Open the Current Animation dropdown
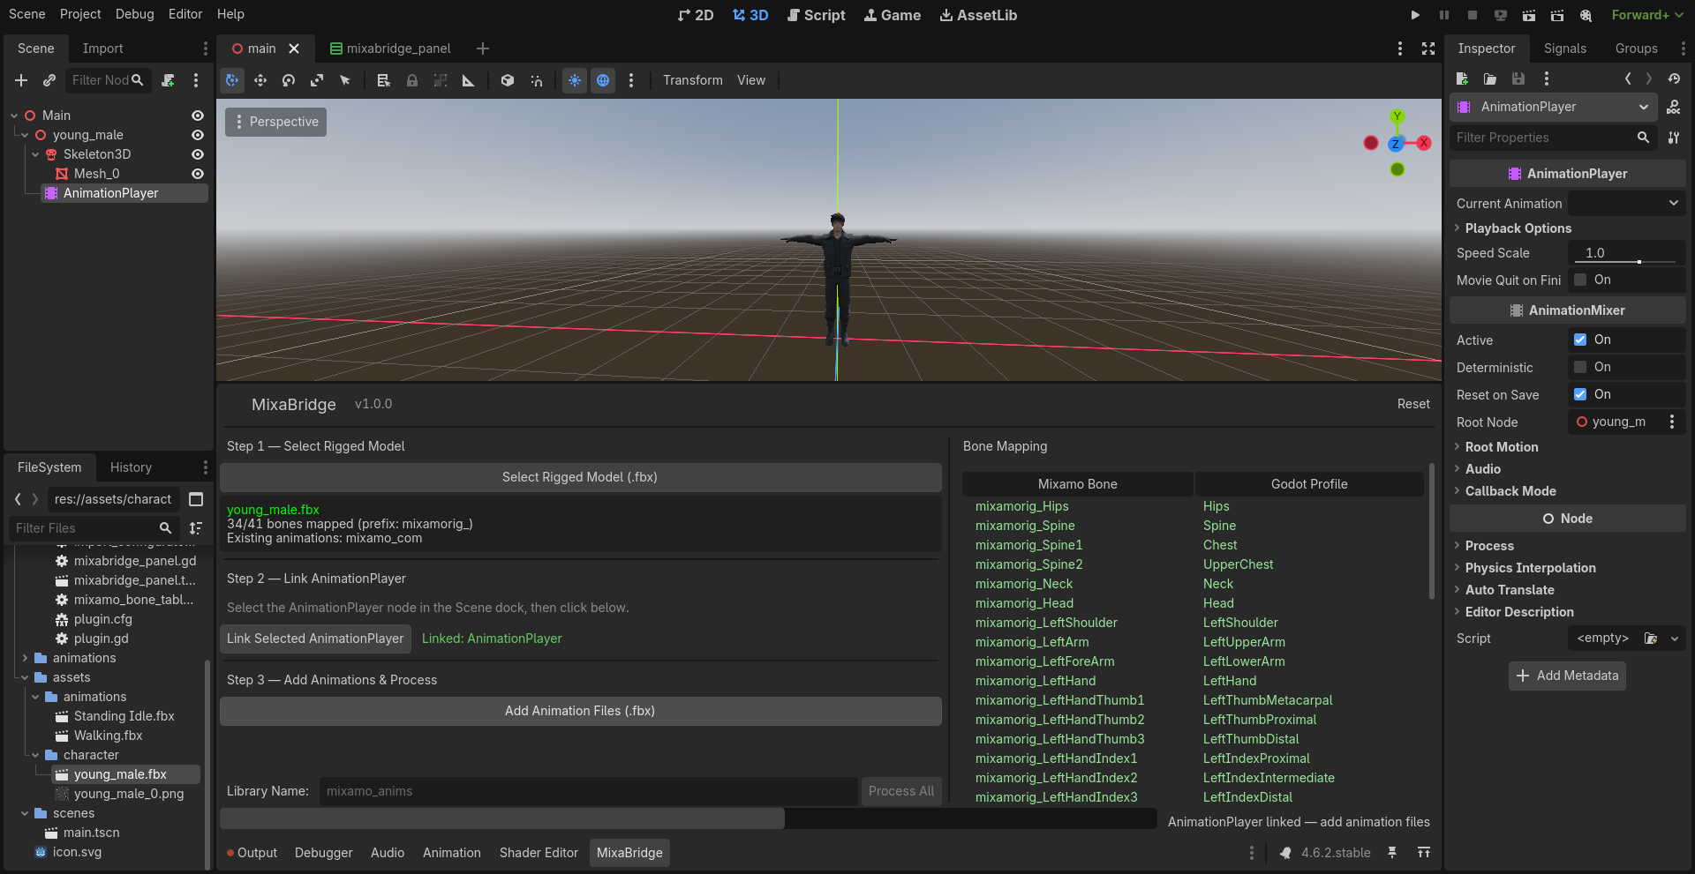 coord(1672,203)
